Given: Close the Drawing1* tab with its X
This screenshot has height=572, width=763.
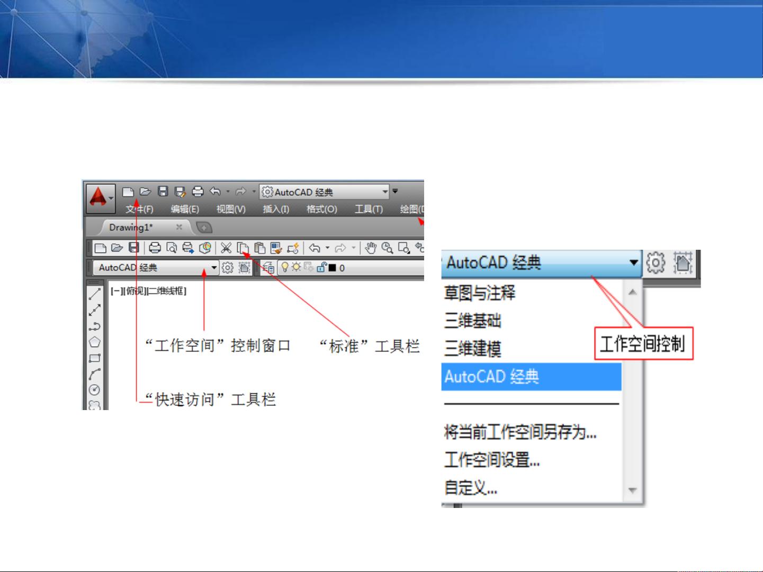Looking at the screenshot, I should pos(179,227).
